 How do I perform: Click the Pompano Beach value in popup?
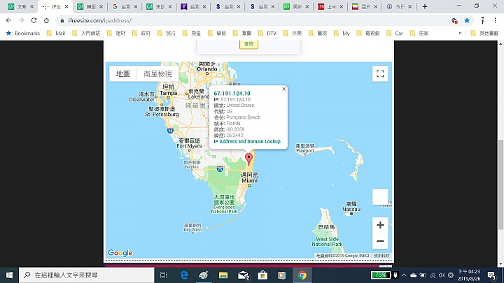click(244, 117)
